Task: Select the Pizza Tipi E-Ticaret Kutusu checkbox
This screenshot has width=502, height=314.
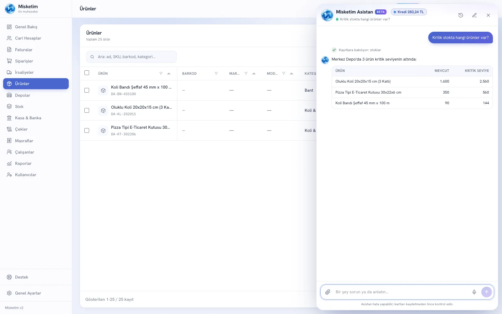Action: tap(87, 131)
